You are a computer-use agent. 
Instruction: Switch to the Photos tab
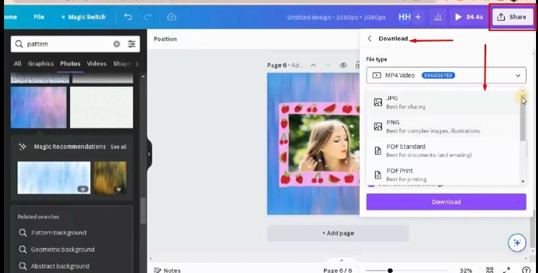(x=70, y=64)
